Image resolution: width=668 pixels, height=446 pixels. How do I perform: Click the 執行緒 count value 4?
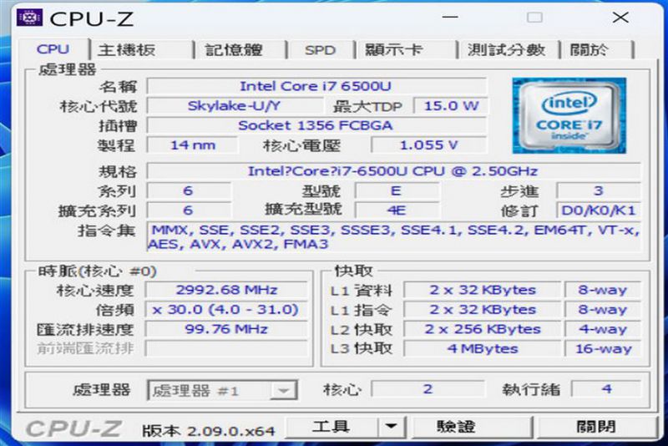pyautogui.click(x=607, y=389)
